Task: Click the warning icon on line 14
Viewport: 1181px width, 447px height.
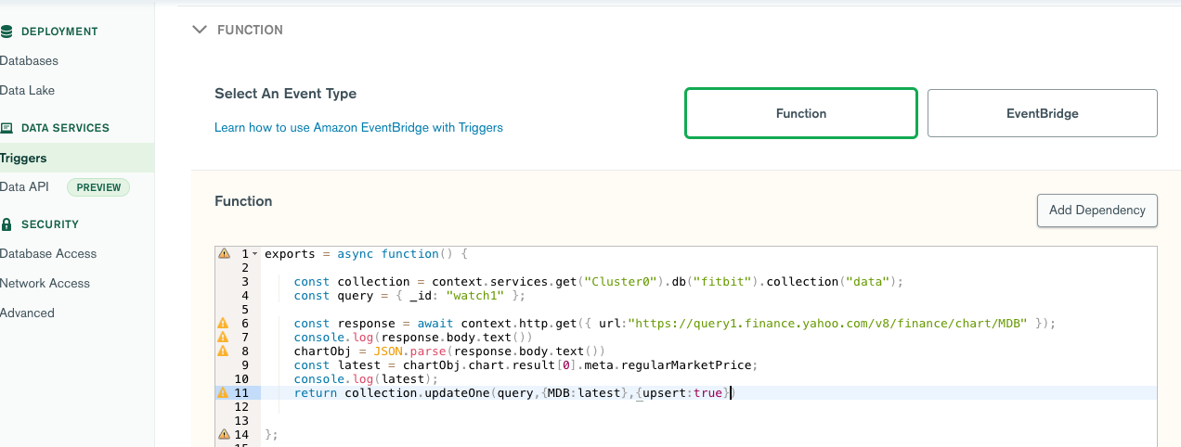Action: pyautogui.click(x=224, y=435)
